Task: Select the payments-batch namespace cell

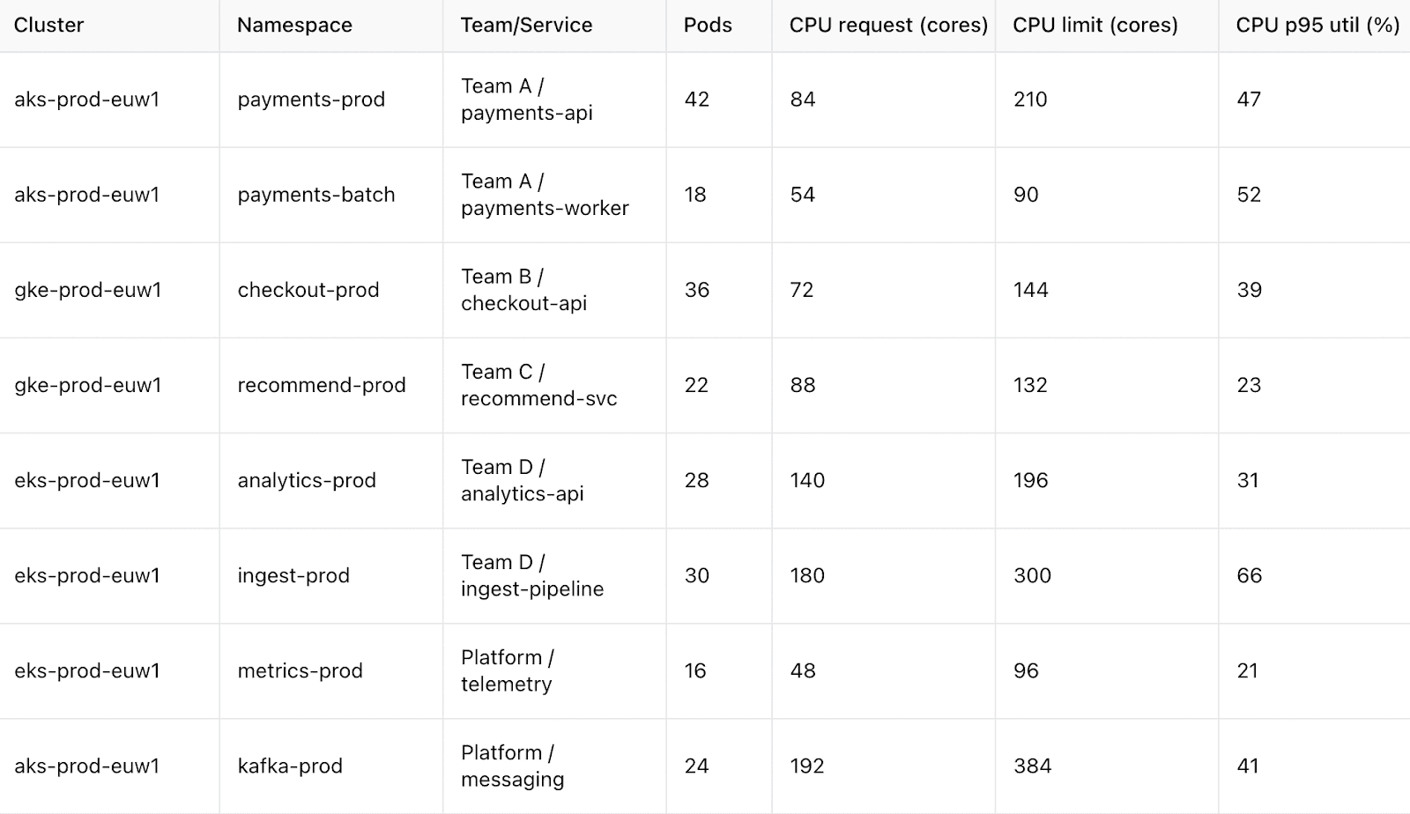Action: pos(316,195)
